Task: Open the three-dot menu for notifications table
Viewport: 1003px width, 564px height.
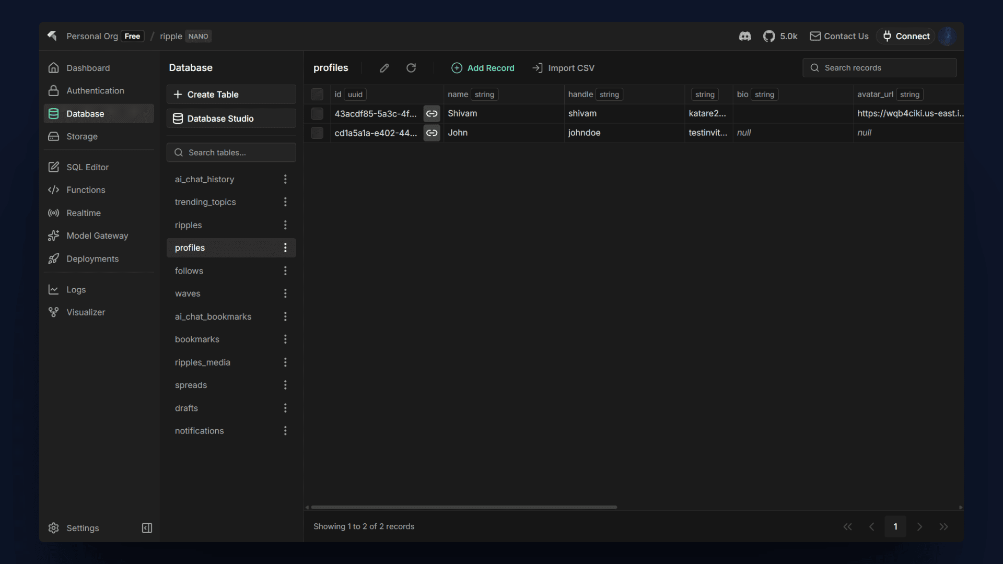Action: point(285,431)
